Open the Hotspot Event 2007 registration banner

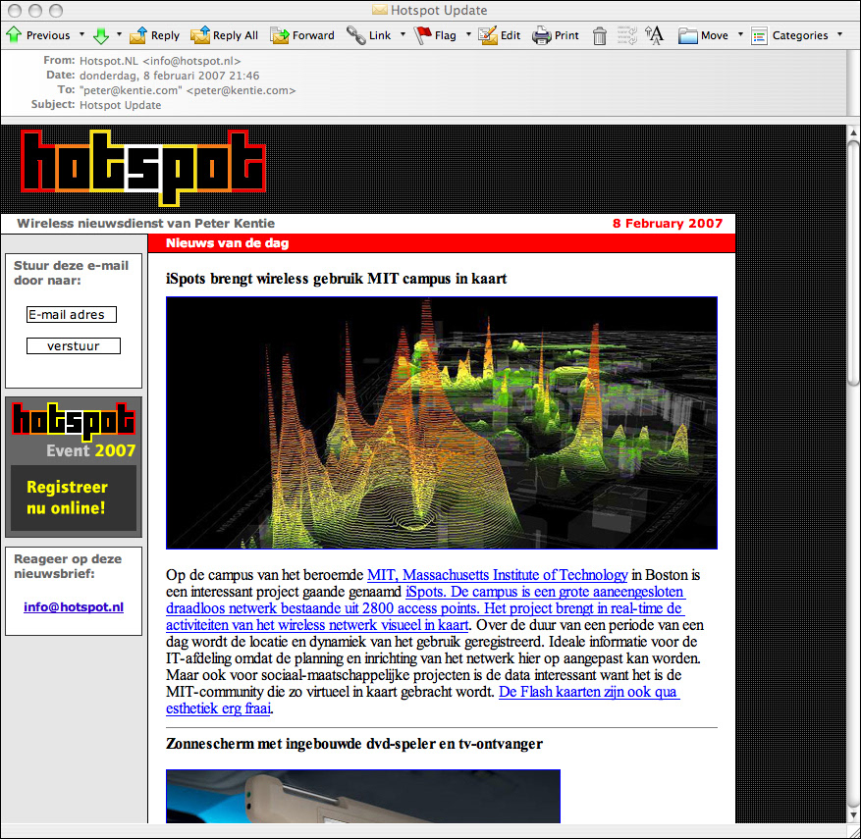point(74,467)
